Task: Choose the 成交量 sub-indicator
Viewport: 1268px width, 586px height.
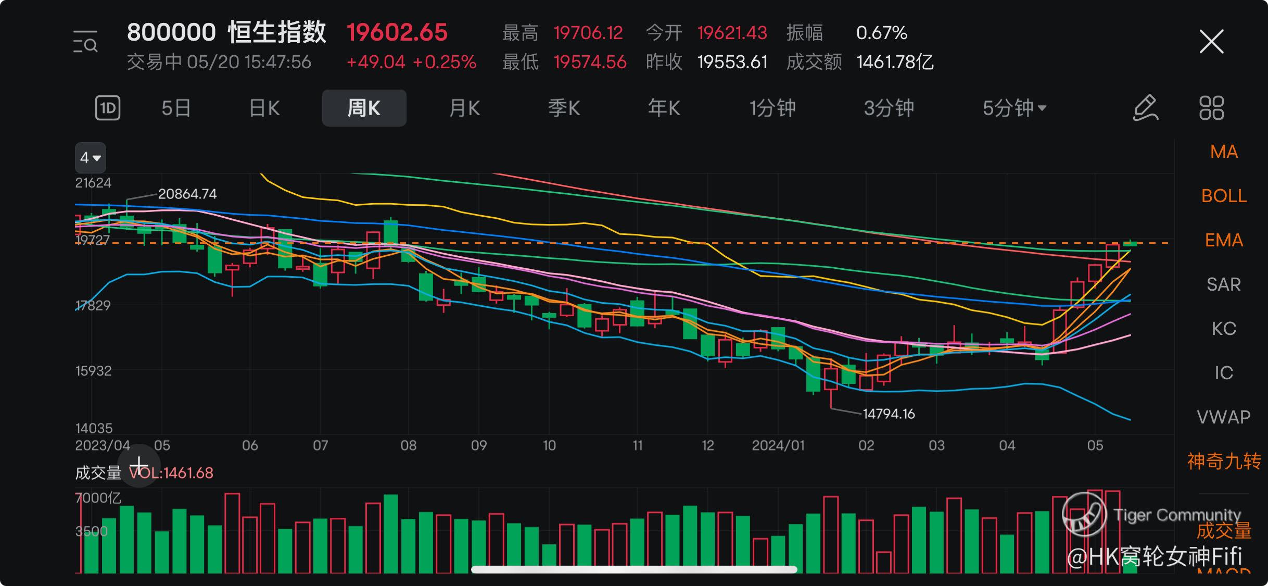Action: coord(1223,531)
